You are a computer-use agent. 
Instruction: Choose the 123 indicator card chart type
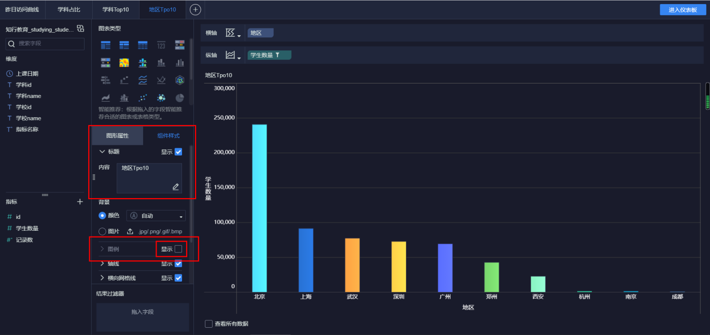tap(161, 45)
